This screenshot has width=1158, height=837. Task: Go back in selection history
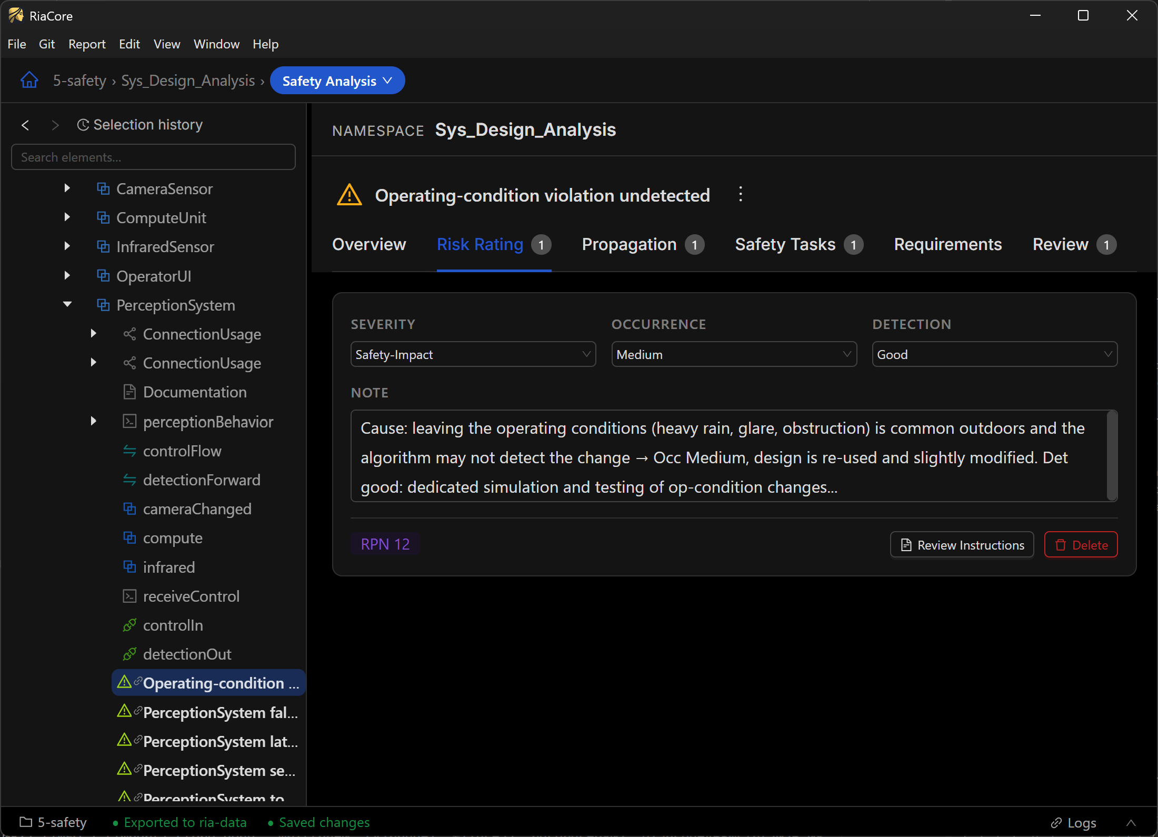click(x=25, y=125)
